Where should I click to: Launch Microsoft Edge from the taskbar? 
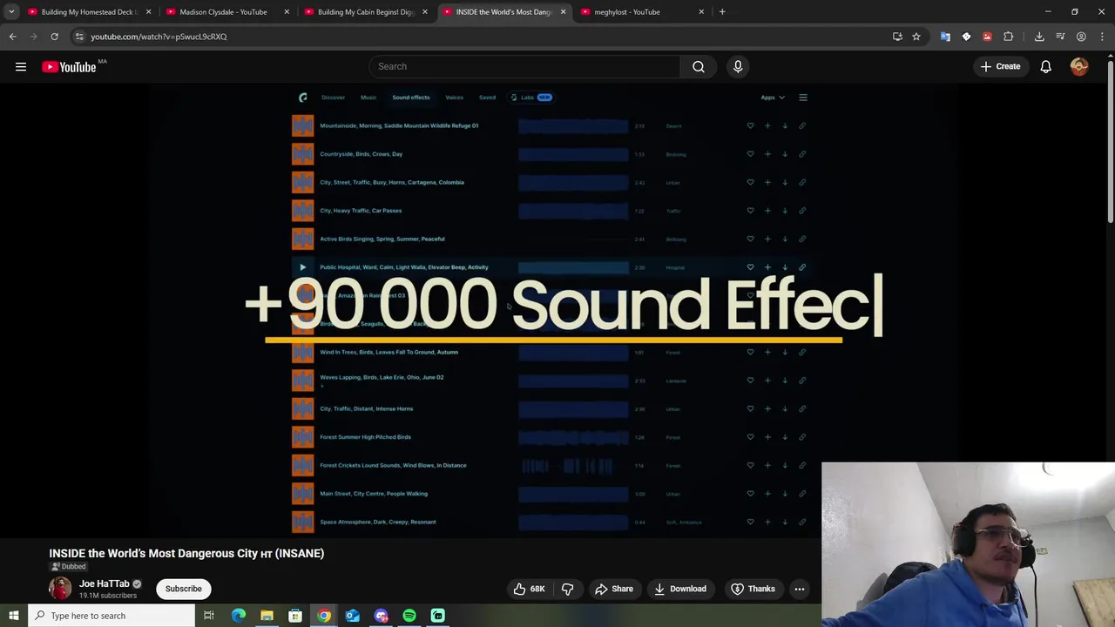pyautogui.click(x=238, y=616)
